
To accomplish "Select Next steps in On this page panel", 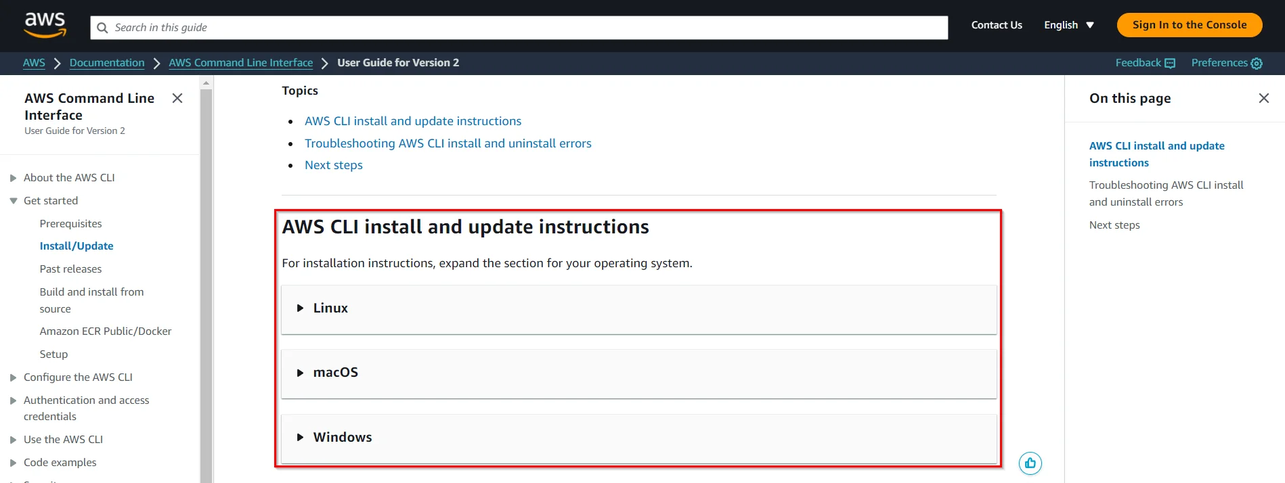I will tap(1114, 225).
